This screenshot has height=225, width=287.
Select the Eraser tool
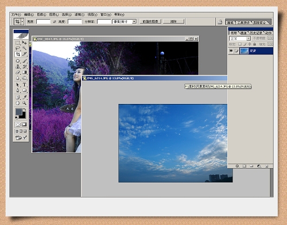pos(18,72)
